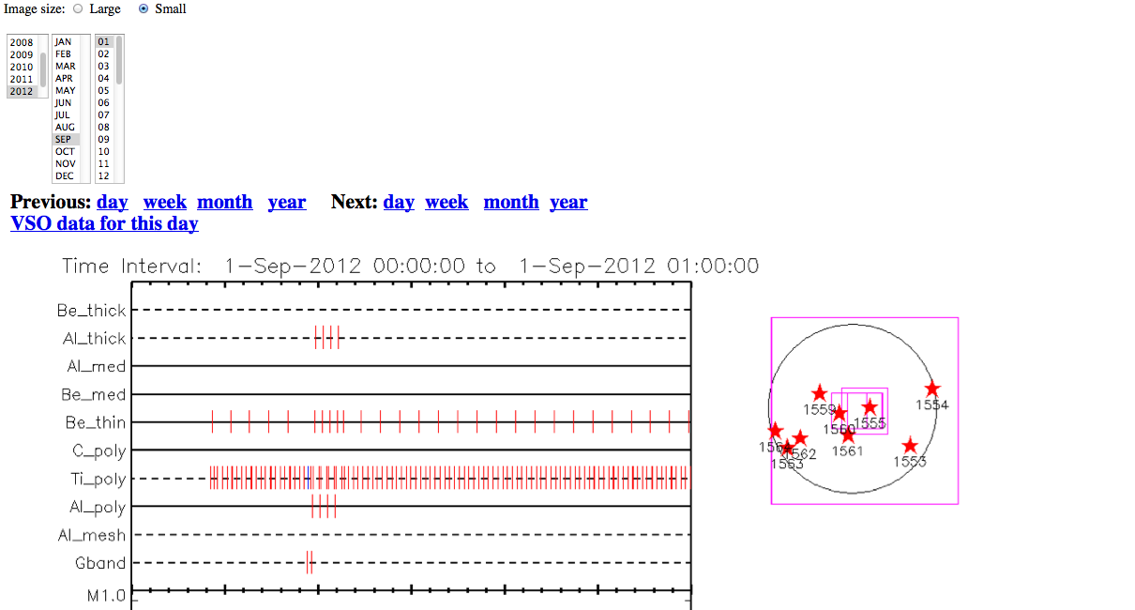Screen dimensions: 1135x610
Task: Jump to the next month
Action: [511, 202]
